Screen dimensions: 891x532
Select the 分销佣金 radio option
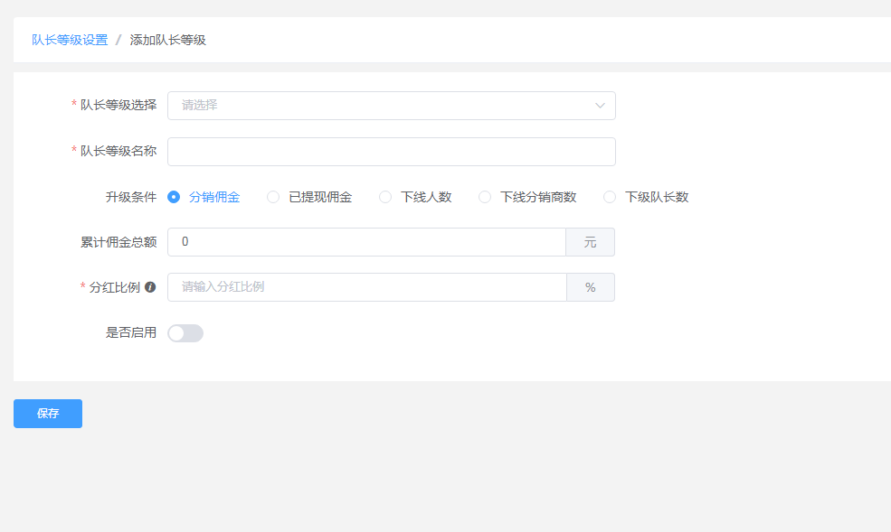click(x=204, y=197)
